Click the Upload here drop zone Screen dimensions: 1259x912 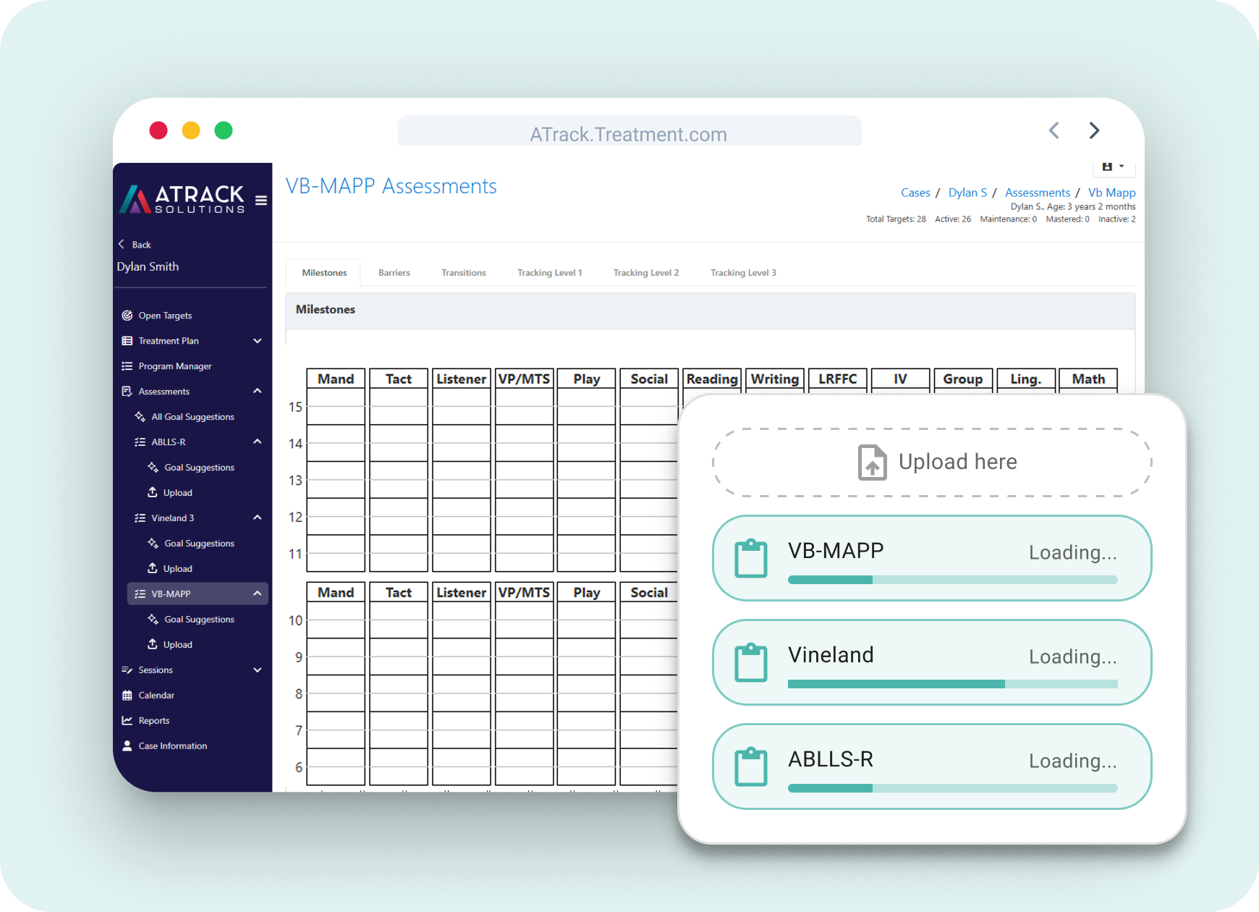point(932,462)
